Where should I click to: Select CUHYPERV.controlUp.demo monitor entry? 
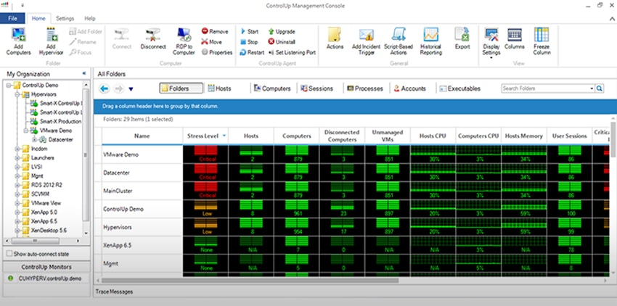(x=49, y=278)
